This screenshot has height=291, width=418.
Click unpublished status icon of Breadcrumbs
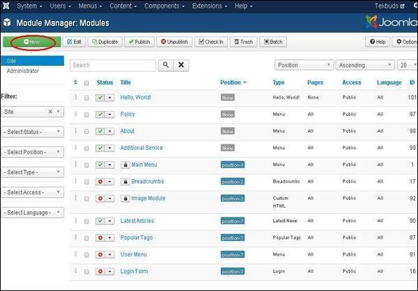click(100, 182)
